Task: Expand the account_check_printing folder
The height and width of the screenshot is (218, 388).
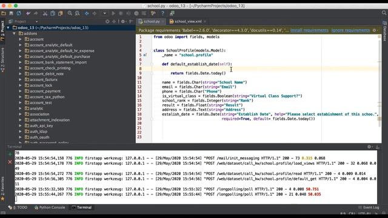Action: click(20, 68)
